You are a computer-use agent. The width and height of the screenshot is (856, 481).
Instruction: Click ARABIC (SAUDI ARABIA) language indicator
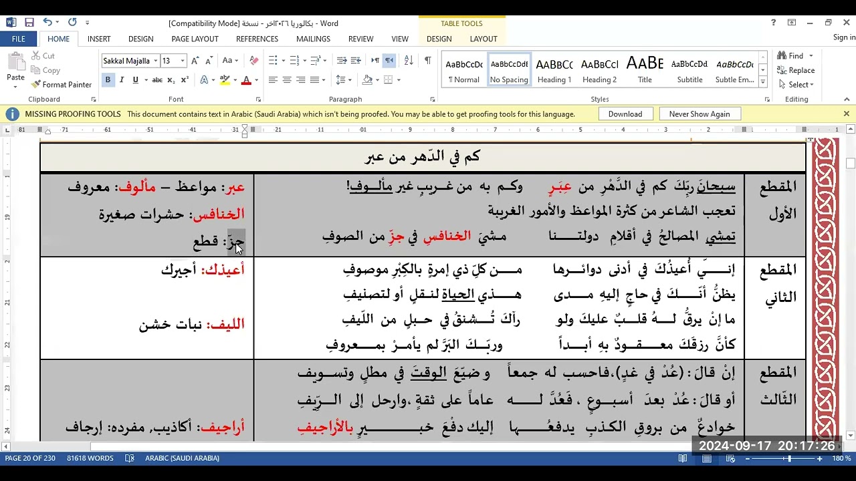coord(182,458)
